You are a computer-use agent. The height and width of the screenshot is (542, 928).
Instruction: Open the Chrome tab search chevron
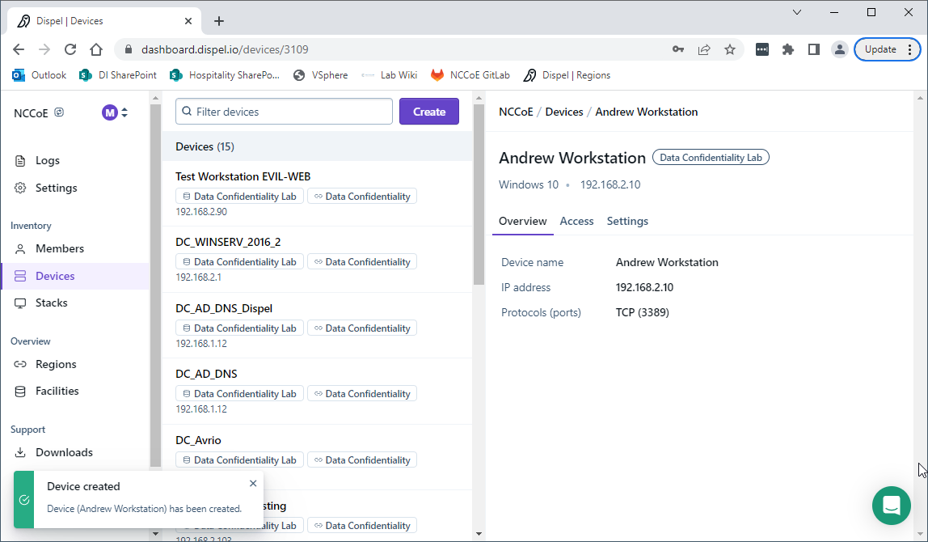pyautogui.click(x=797, y=12)
